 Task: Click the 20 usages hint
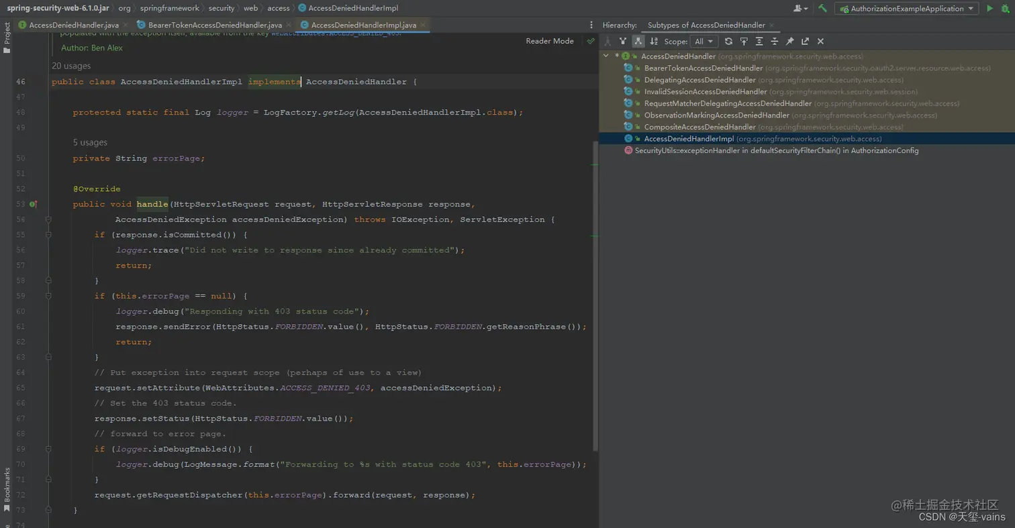pos(71,66)
